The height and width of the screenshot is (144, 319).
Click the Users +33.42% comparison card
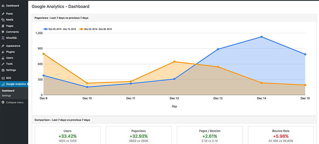click(67, 135)
